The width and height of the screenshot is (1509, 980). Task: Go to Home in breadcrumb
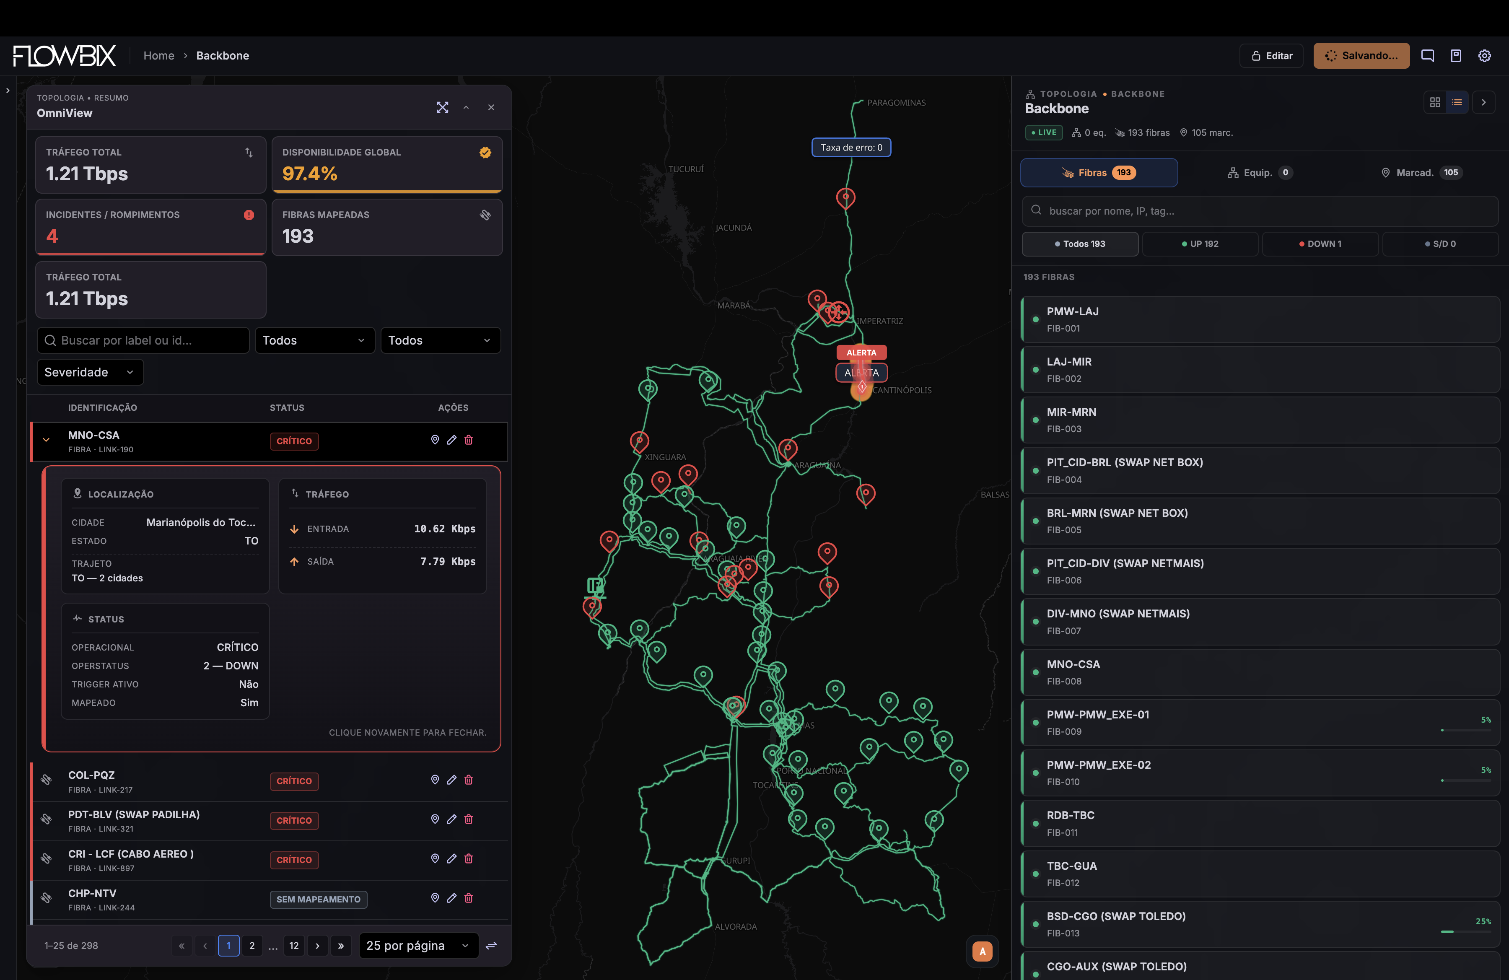tap(158, 56)
